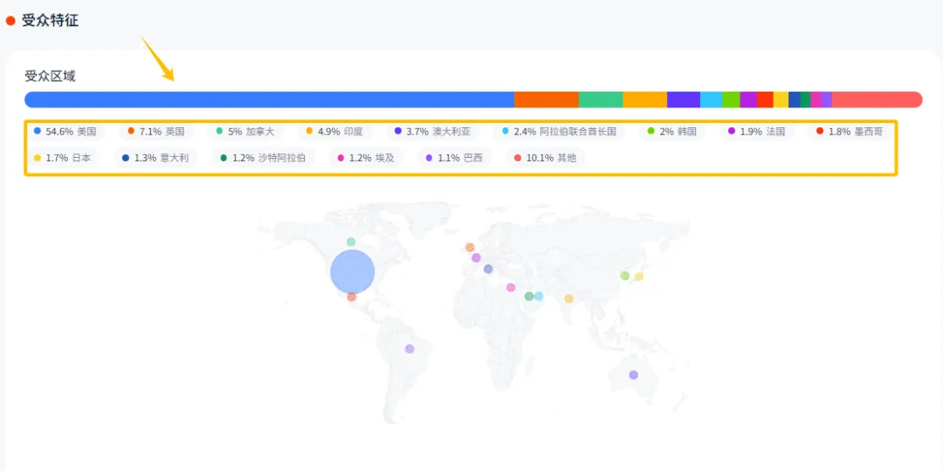The height and width of the screenshot is (471, 943).
Task: Click the 受众特征 section heading
Action: coord(50,20)
